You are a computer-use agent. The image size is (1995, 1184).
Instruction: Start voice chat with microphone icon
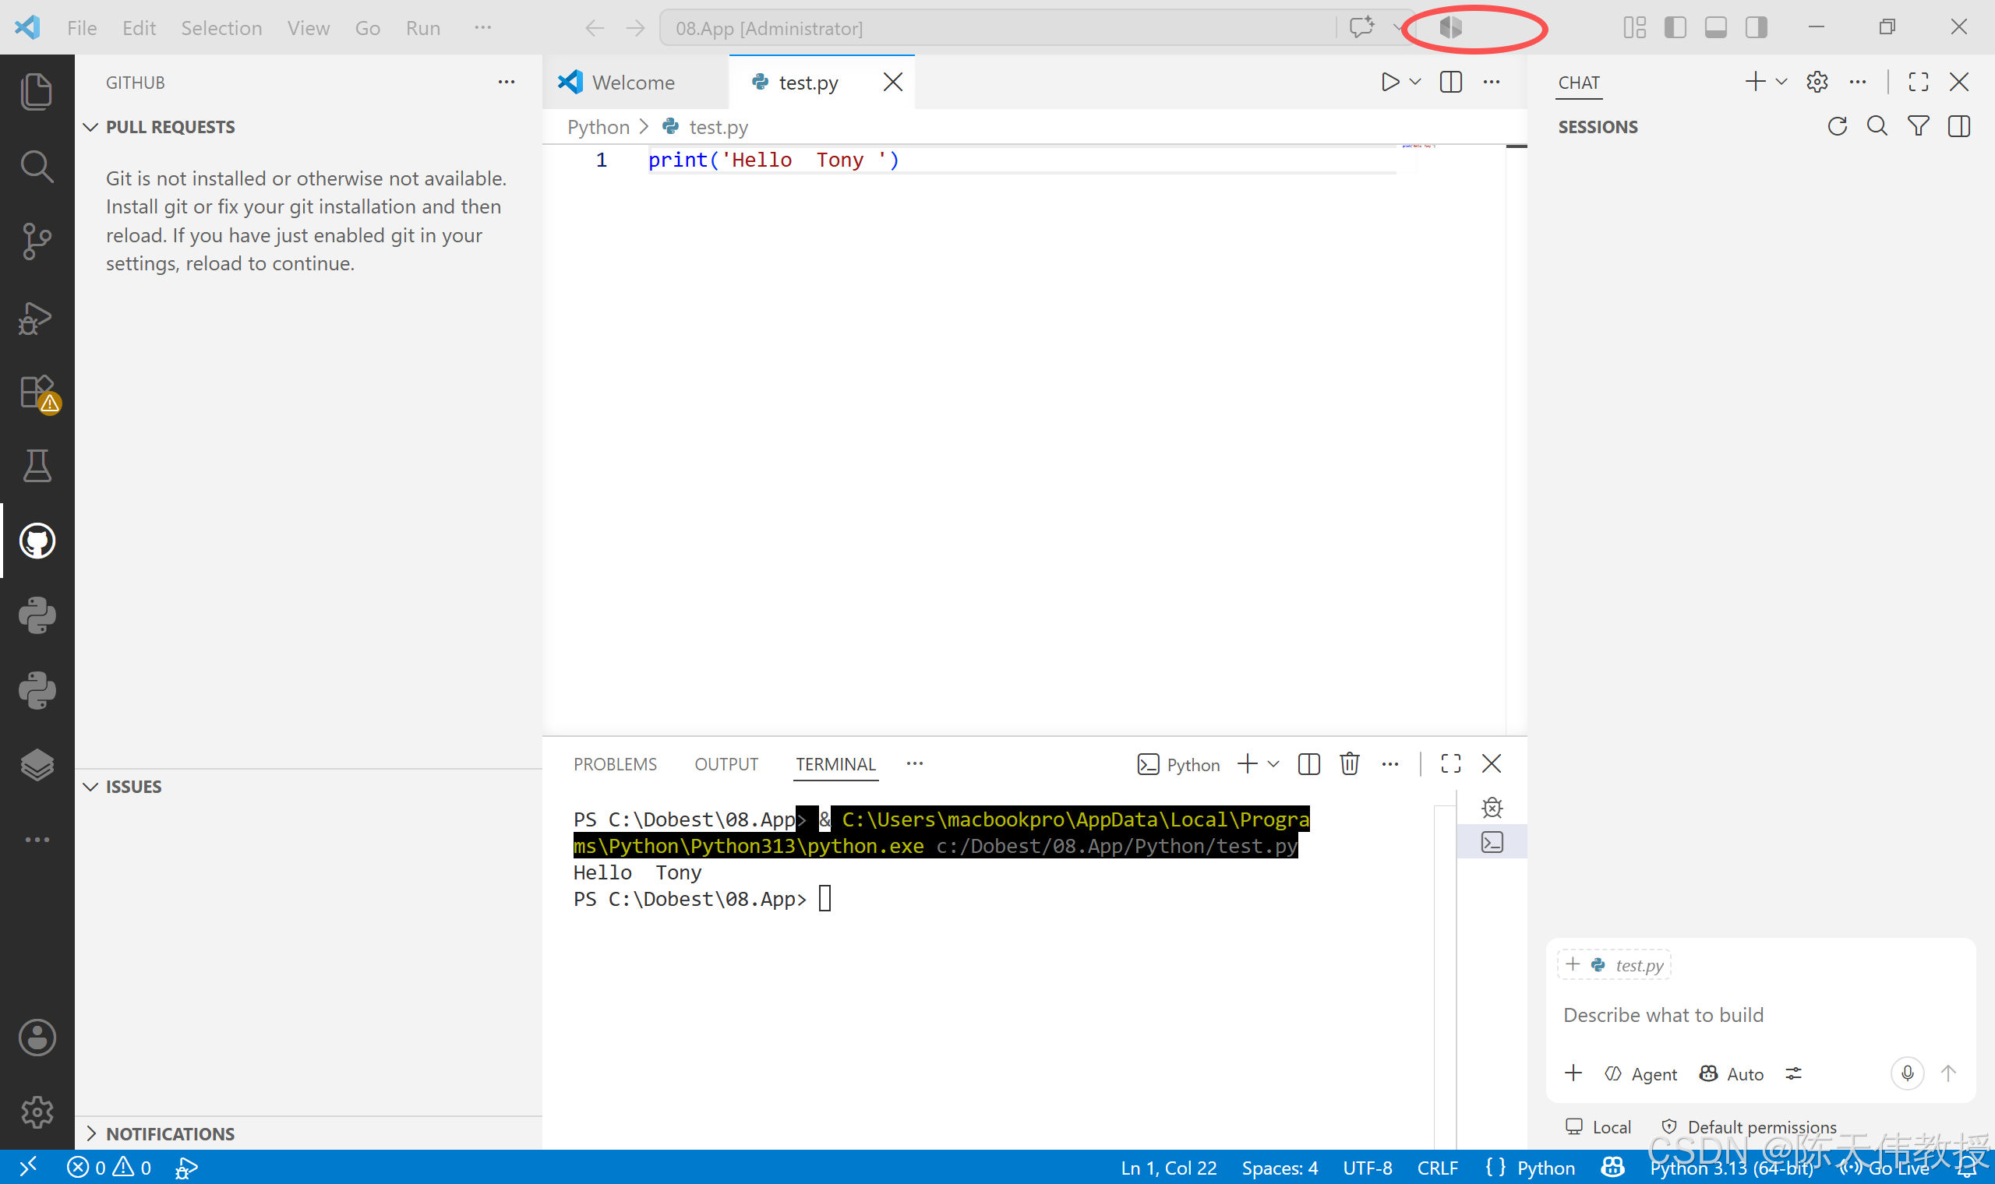point(1907,1073)
